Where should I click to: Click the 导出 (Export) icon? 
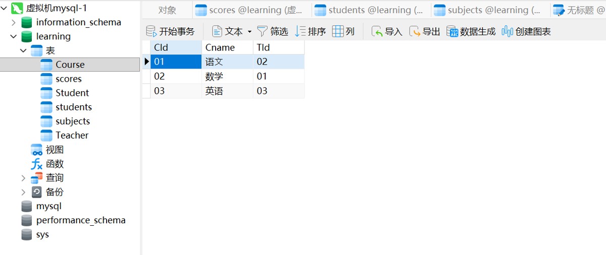415,31
